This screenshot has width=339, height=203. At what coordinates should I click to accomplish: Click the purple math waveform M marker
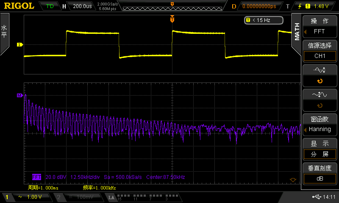pos(19,96)
